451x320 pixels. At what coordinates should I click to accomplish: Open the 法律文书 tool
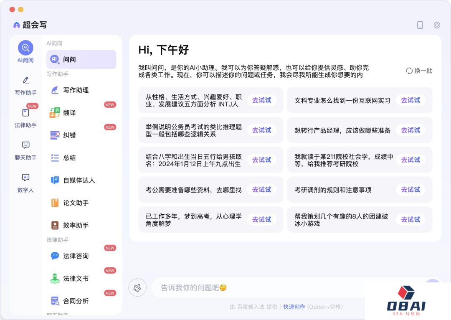[x=81, y=278]
